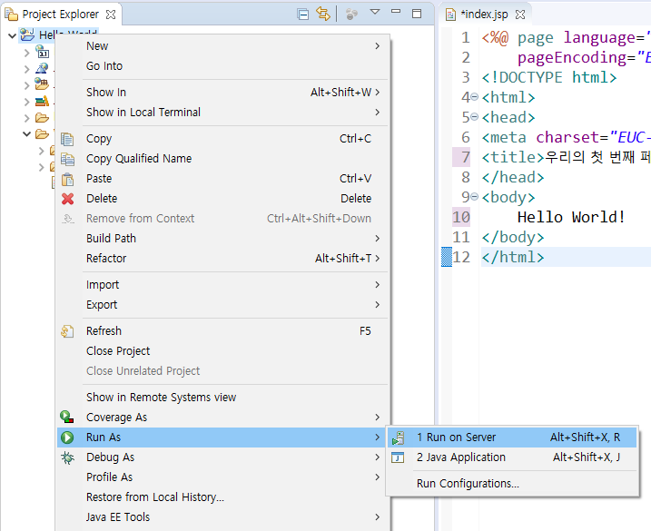651x531 pixels.
Task: Expand the build folder node
Action: [26, 118]
